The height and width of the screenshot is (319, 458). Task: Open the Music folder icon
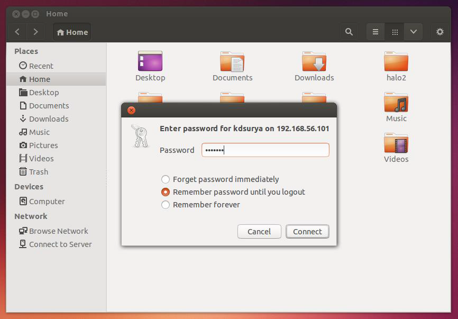396,103
